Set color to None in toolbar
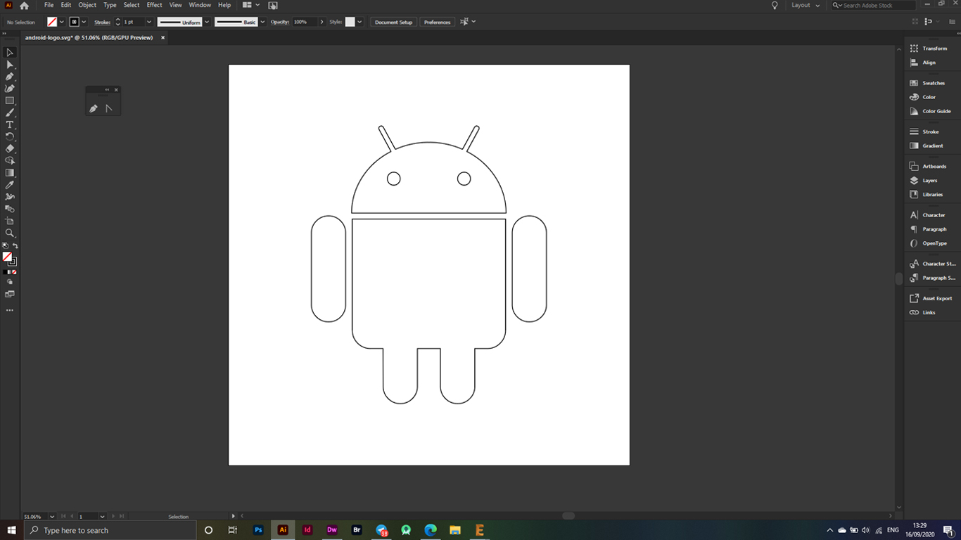Screen dimensions: 961x540 point(15,272)
